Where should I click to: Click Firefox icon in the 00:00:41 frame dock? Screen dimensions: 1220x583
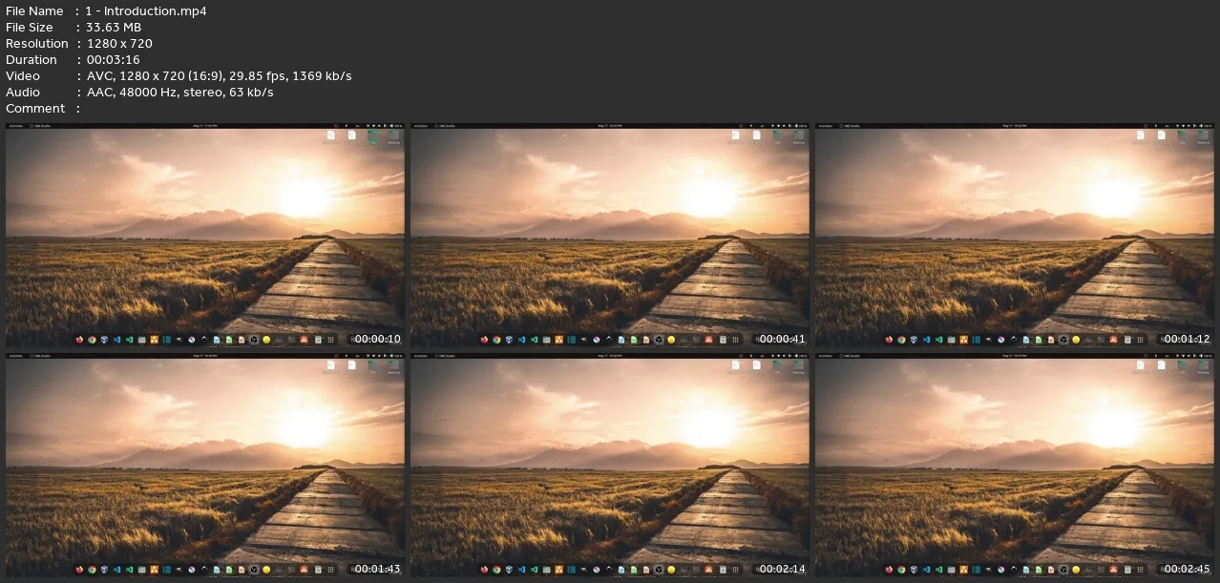coord(484,339)
